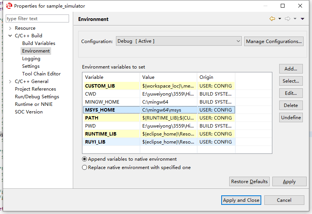Open the Configuration dropdown
312x214 pixels.
pyautogui.click(x=179, y=41)
